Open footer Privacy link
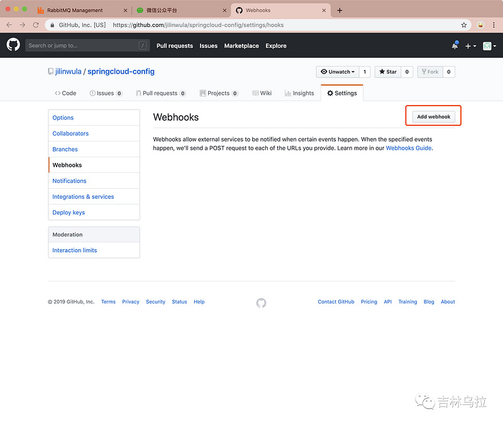 [x=131, y=302]
